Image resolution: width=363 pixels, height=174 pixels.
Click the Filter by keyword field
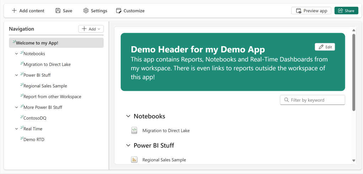(x=313, y=100)
